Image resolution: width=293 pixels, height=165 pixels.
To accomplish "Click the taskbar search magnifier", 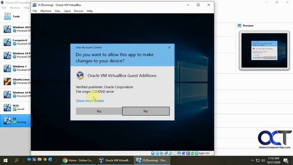I will (16, 160).
